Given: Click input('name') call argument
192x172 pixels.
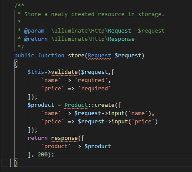Looking at the screenshot, I should pos(138,113).
